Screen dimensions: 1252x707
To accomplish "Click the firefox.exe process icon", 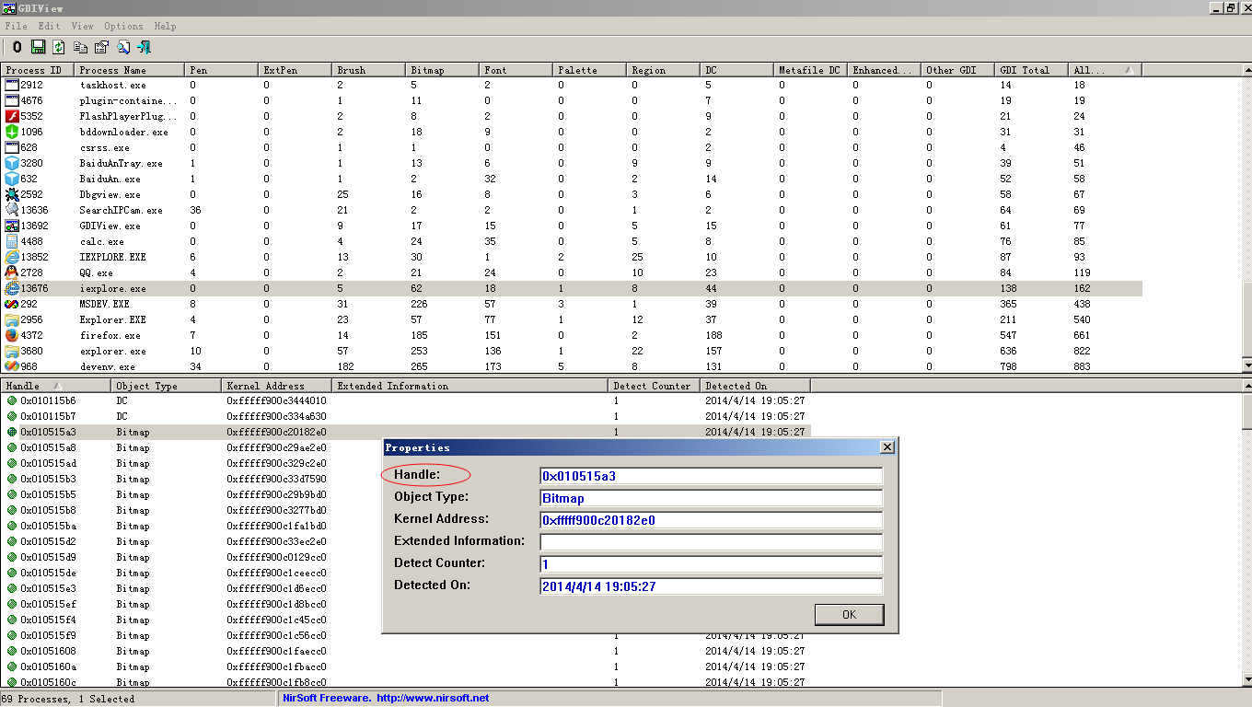I will 12,335.
